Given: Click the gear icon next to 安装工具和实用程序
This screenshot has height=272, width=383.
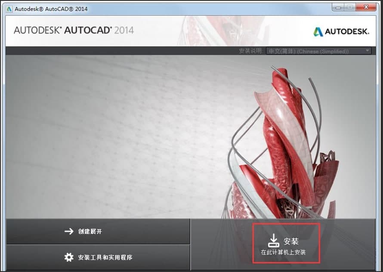Looking at the screenshot, I should point(69,257).
